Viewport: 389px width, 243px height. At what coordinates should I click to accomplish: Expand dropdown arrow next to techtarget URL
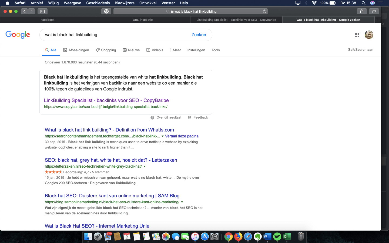(x=163, y=136)
